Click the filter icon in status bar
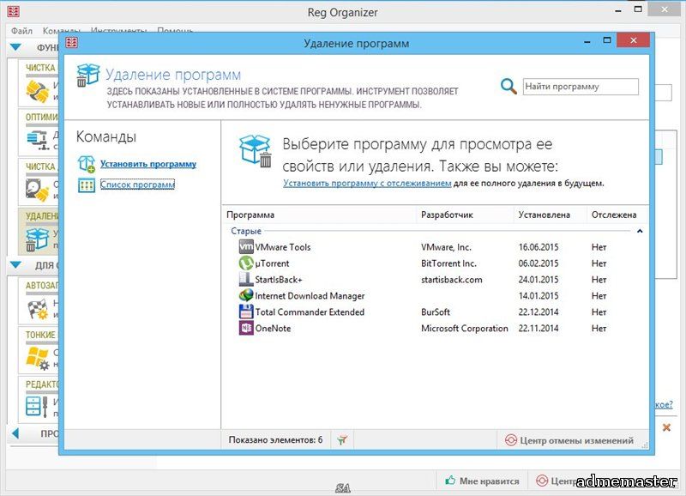Viewport: 686px width, 496px height. (x=343, y=440)
